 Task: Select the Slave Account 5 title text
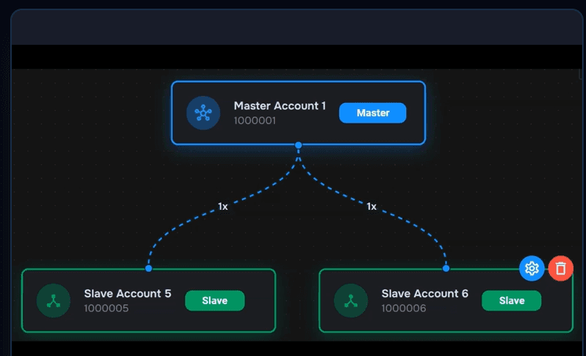[127, 294]
